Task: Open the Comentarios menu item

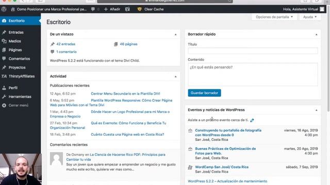Action: pyautogui.click(x=20, y=59)
